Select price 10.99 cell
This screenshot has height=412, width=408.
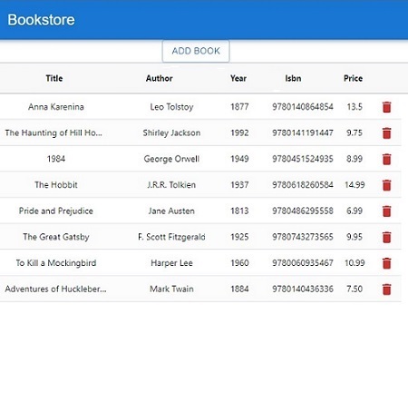click(355, 263)
